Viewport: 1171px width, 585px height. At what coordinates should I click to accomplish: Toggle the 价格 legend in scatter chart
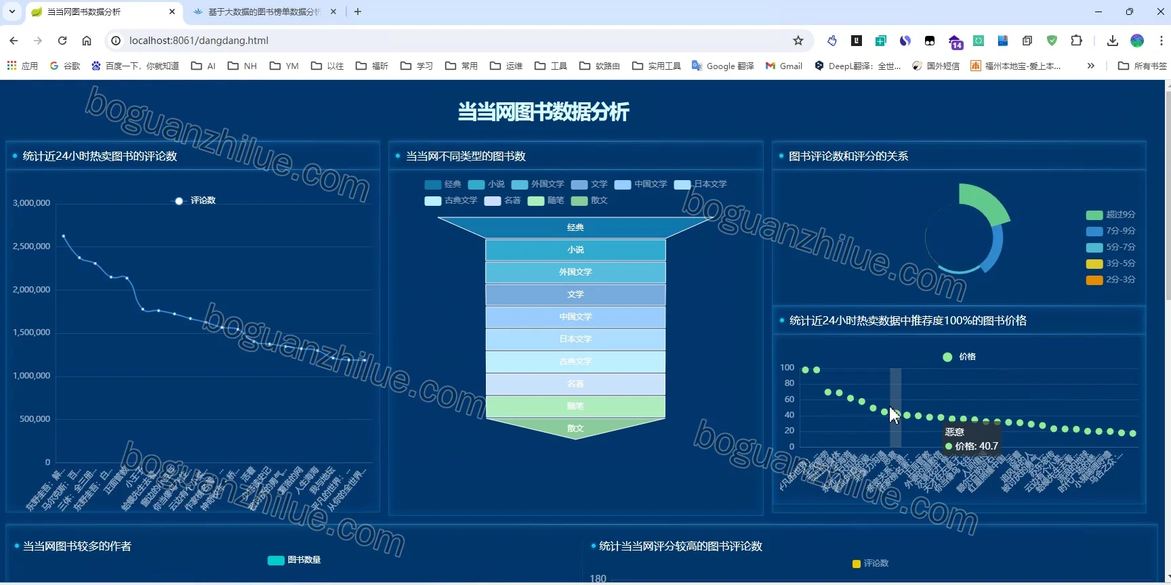click(959, 357)
